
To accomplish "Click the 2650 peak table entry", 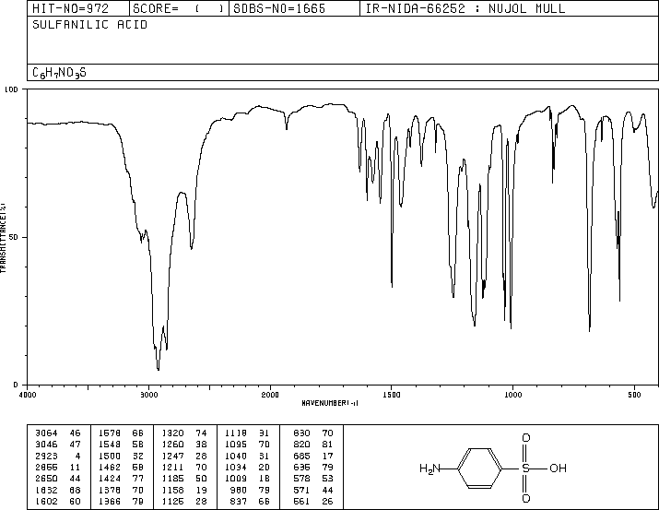I will pyautogui.click(x=58, y=479).
